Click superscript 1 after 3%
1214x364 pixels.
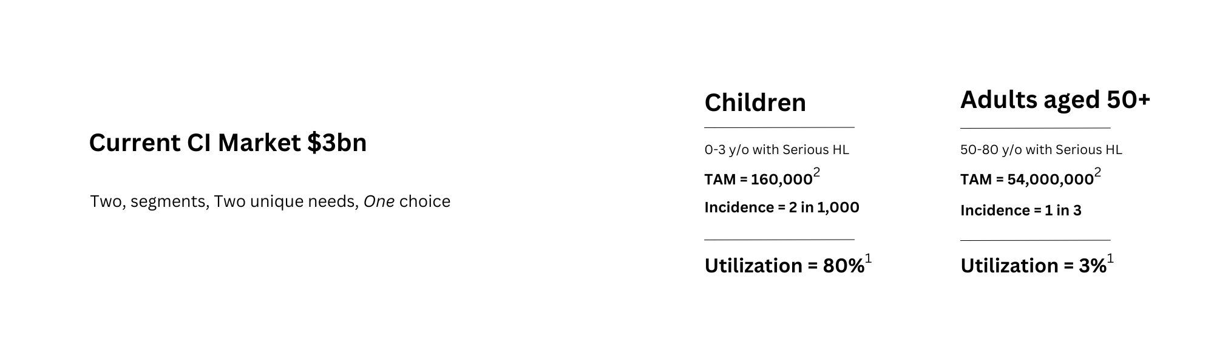pos(1111,259)
